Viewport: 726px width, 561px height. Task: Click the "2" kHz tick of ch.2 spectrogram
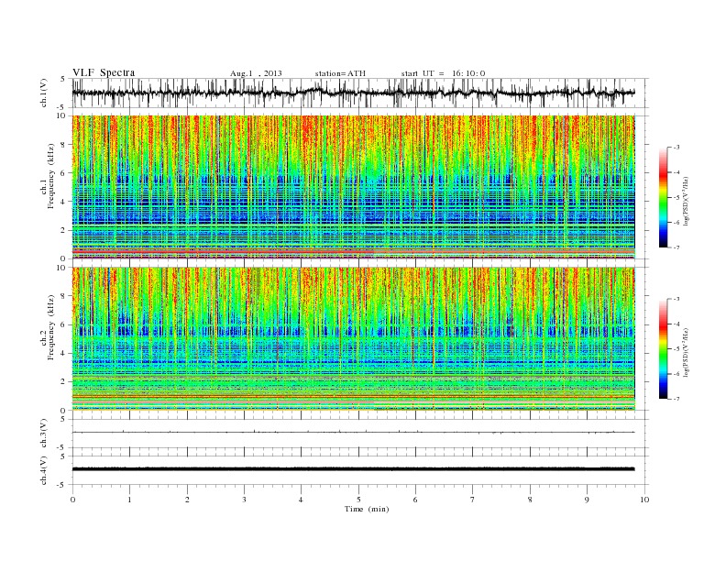(63, 382)
